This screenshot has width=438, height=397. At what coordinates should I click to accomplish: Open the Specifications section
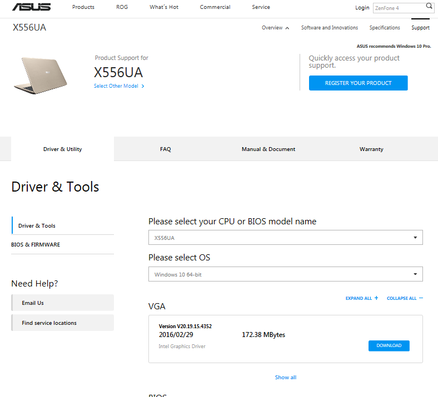(x=385, y=28)
